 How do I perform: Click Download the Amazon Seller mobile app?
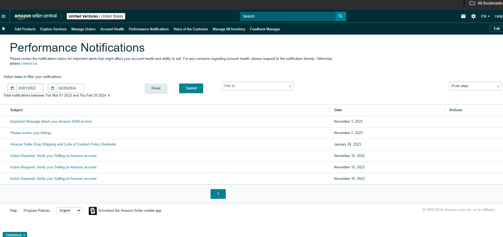[x=130, y=210]
